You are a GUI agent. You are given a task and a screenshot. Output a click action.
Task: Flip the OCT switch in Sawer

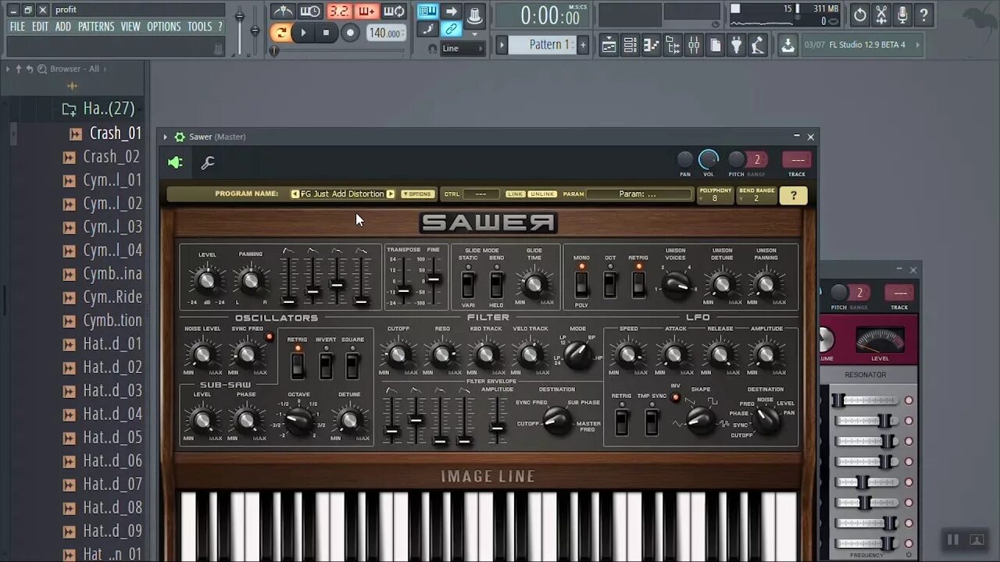610,283
